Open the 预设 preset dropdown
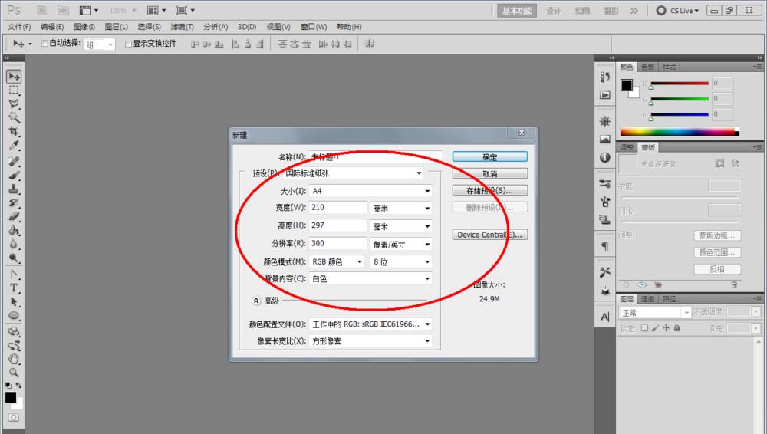Image resolution: width=767 pixels, height=434 pixels. (354, 173)
